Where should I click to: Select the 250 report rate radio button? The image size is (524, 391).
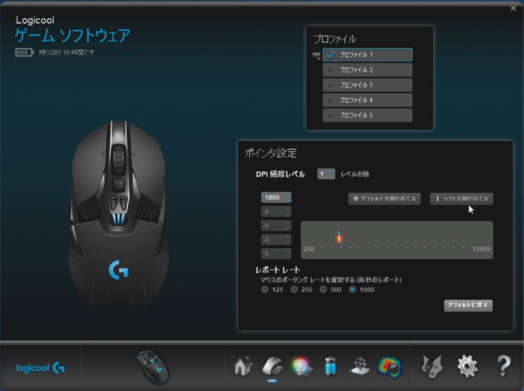(x=294, y=289)
